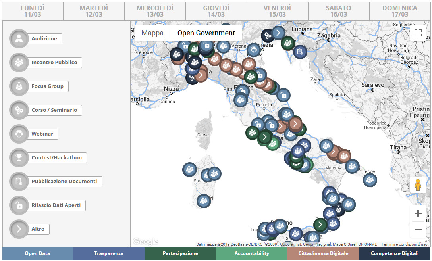Viewport: 432px width, 261px height.
Task: Open the green group marker southeast of Corsica
Action: point(253,133)
